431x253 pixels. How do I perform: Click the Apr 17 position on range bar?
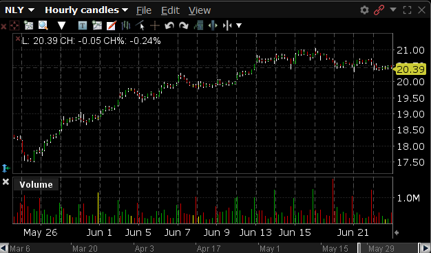tap(209, 249)
